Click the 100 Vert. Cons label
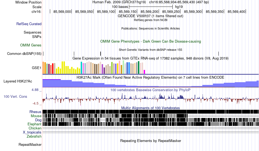This screenshot has width=259, height=151. (x=15, y=96)
